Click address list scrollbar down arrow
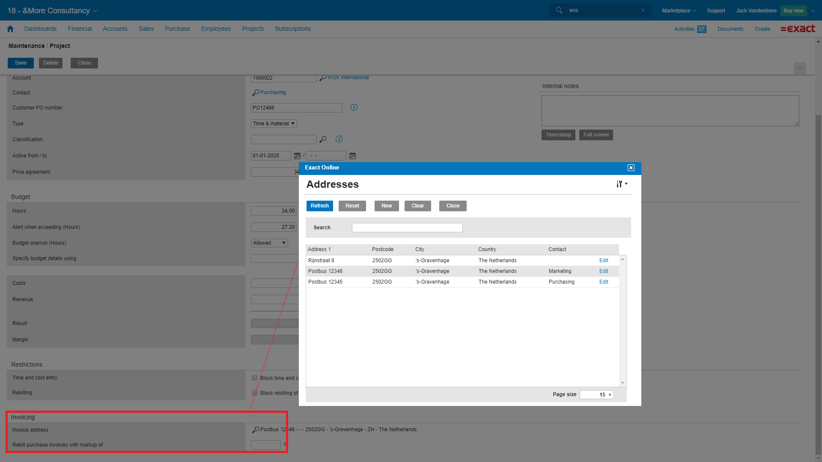Image resolution: width=822 pixels, height=462 pixels. [x=623, y=383]
